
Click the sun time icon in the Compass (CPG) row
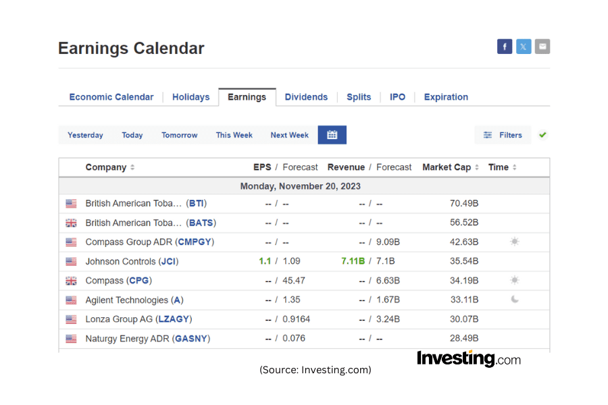click(515, 280)
